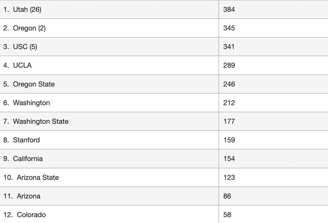Select the 345 points cell
Image resolution: width=328 pixels, height=223 pixels.
tap(229, 28)
